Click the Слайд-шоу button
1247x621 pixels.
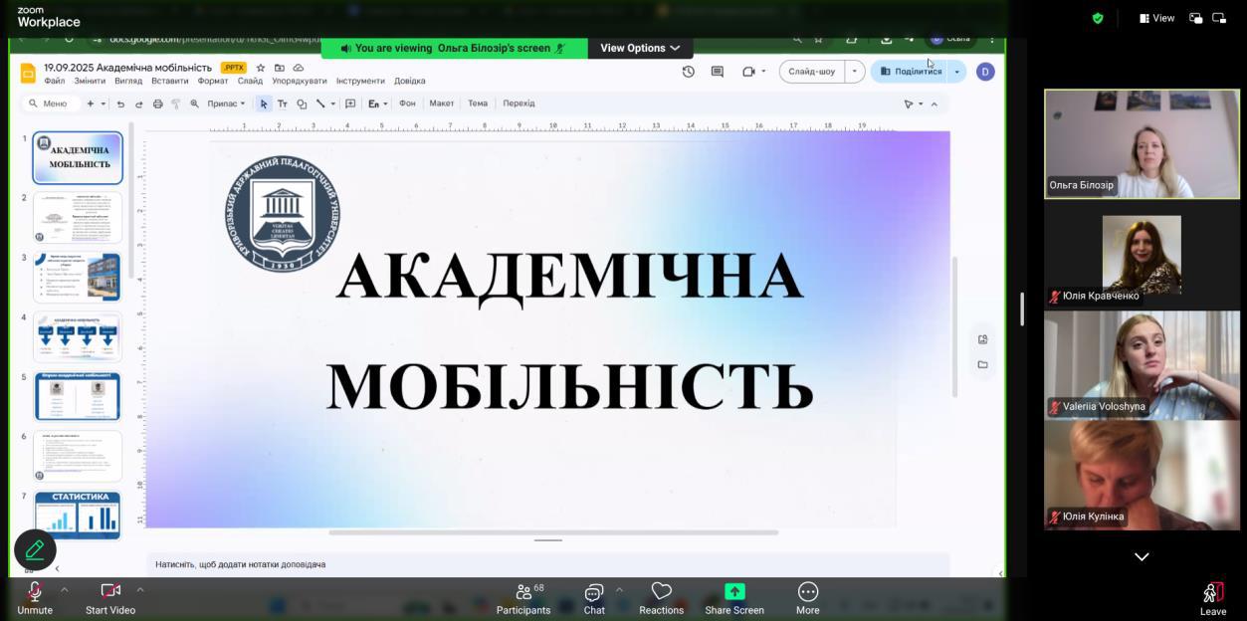pyautogui.click(x=812, y=72)
